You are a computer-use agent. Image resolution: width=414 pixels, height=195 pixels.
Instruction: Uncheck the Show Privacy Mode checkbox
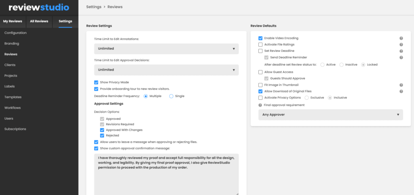pos(96,82)
